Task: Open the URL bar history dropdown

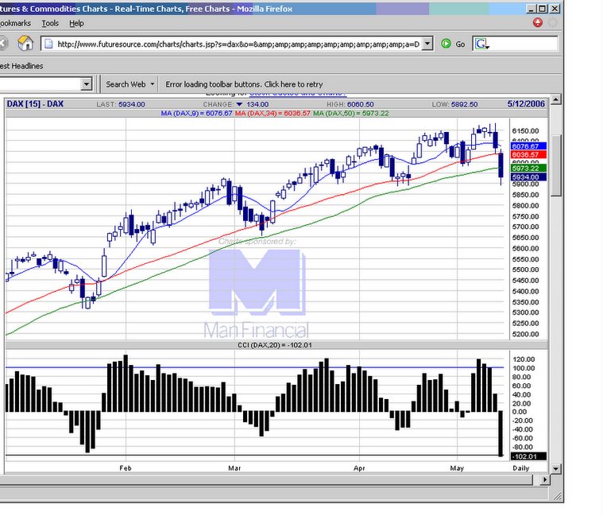Action: point(427,44)
